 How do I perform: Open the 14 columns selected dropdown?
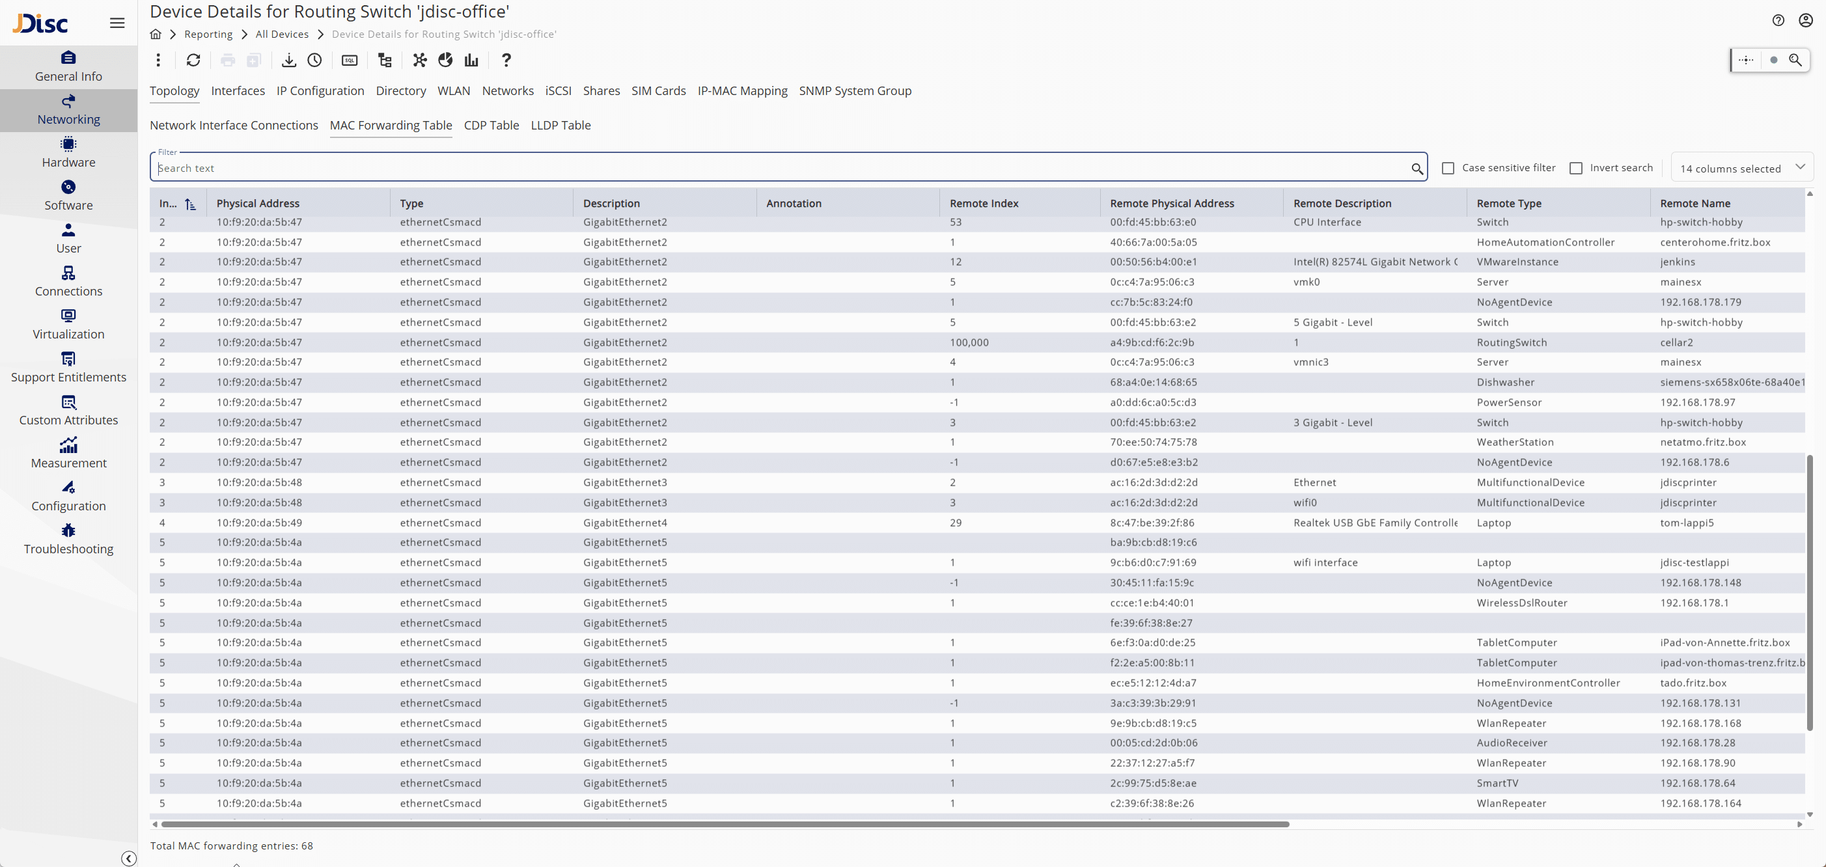coord(1741,168)
